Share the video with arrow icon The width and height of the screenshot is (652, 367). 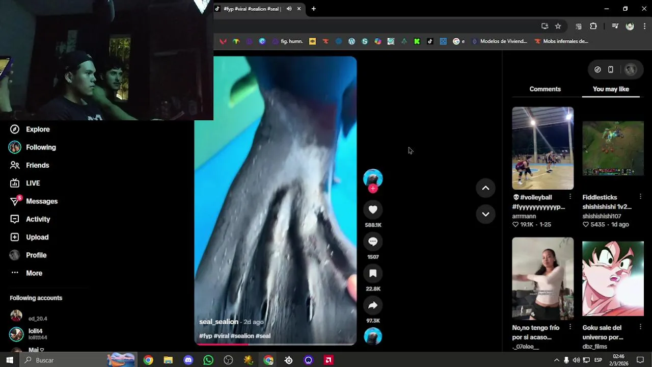point(373,305)
